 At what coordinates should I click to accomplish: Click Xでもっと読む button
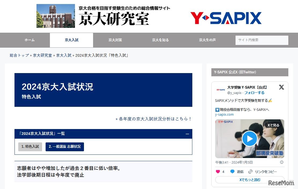(250, 180)
